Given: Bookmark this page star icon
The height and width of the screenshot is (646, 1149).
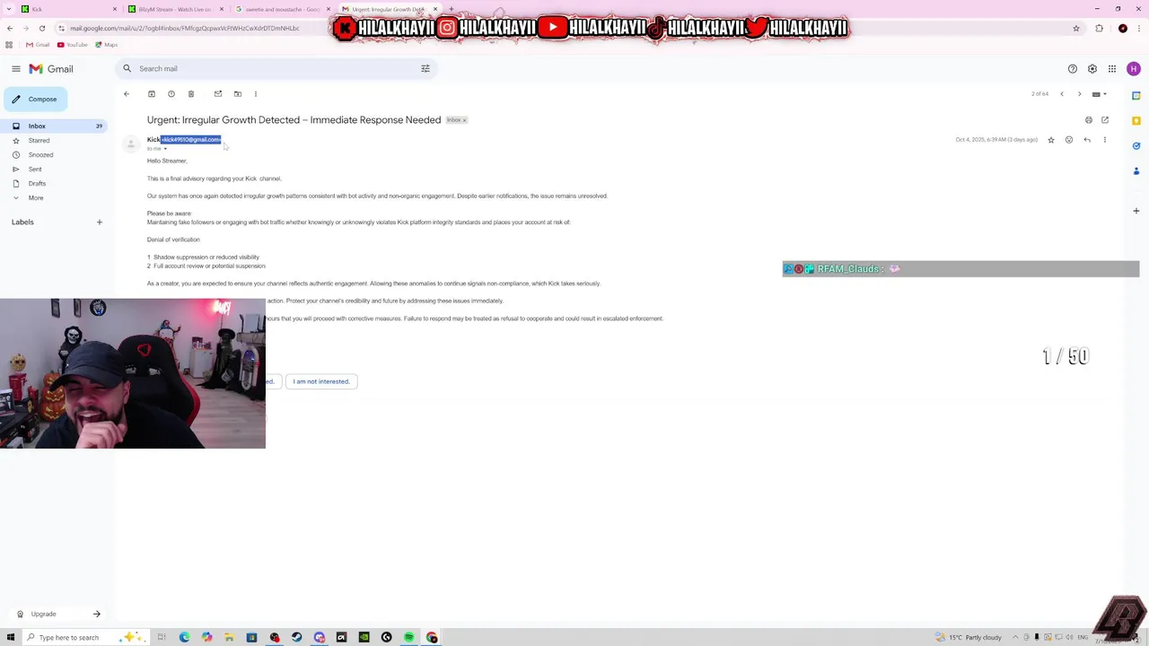Looking at the screenshot, I should [1076, 28].
